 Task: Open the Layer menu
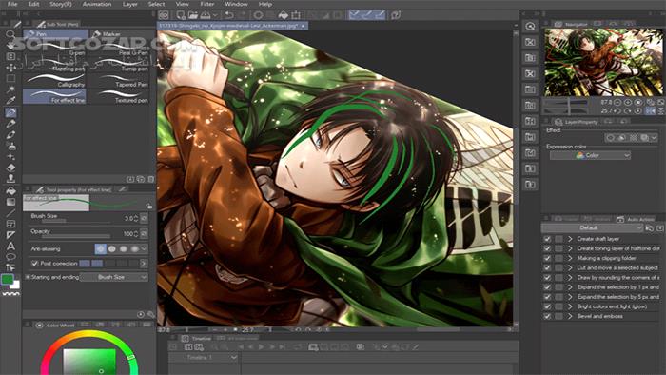(x=129, y=4)
